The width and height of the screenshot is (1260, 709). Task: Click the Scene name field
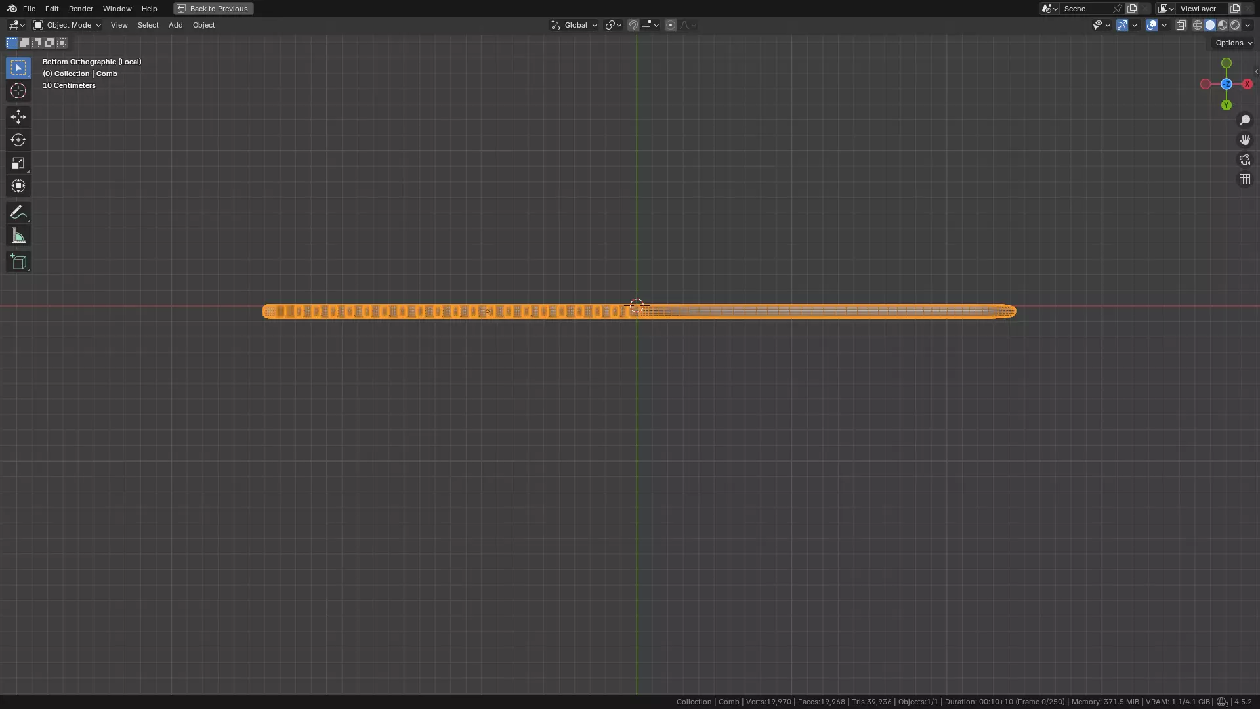coord(1086,9)
